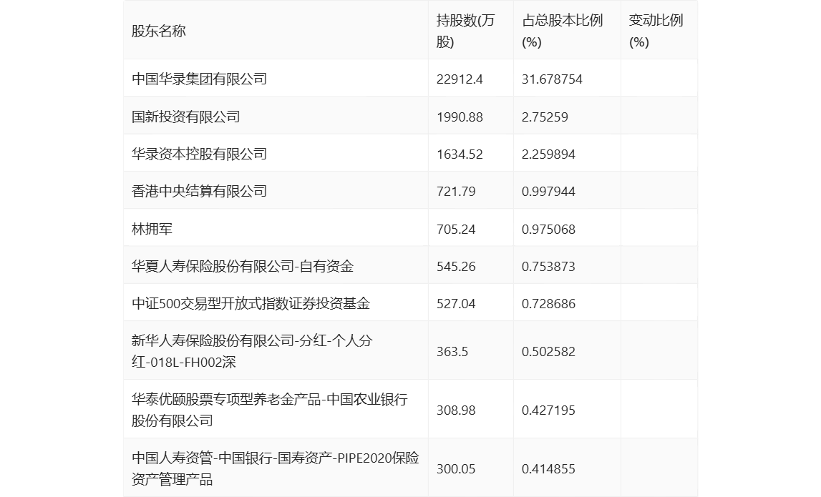821x497 pixels.
Task: Select shareholder 中国华录集团有限公司
Action: click(200, 79)
